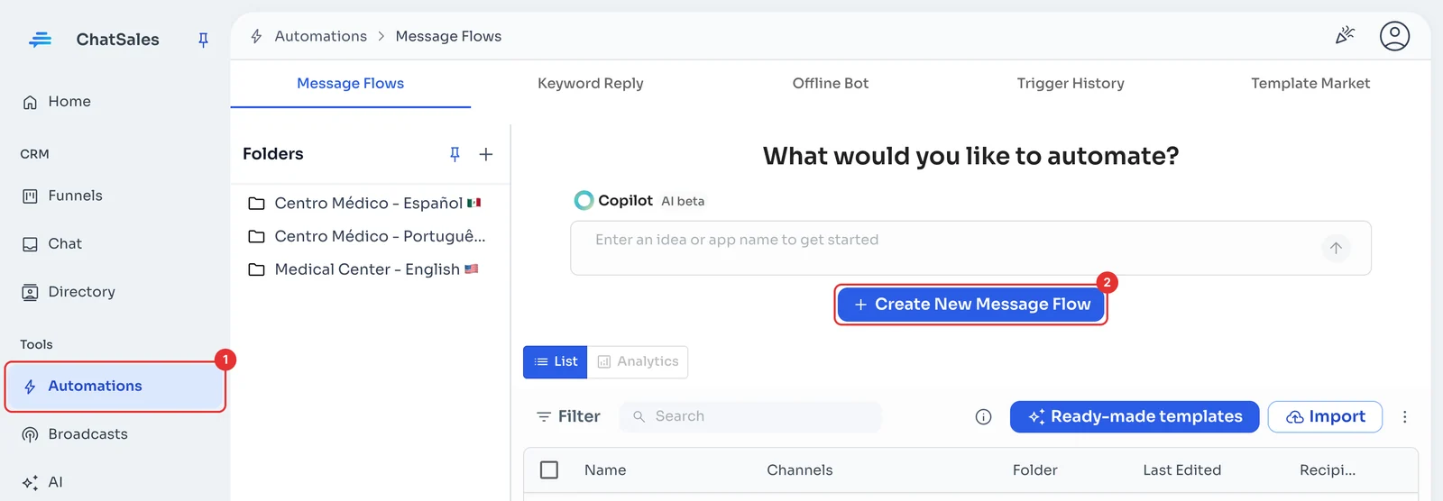Open the Centro Médico - Español folder

click(x=365, y=204)
